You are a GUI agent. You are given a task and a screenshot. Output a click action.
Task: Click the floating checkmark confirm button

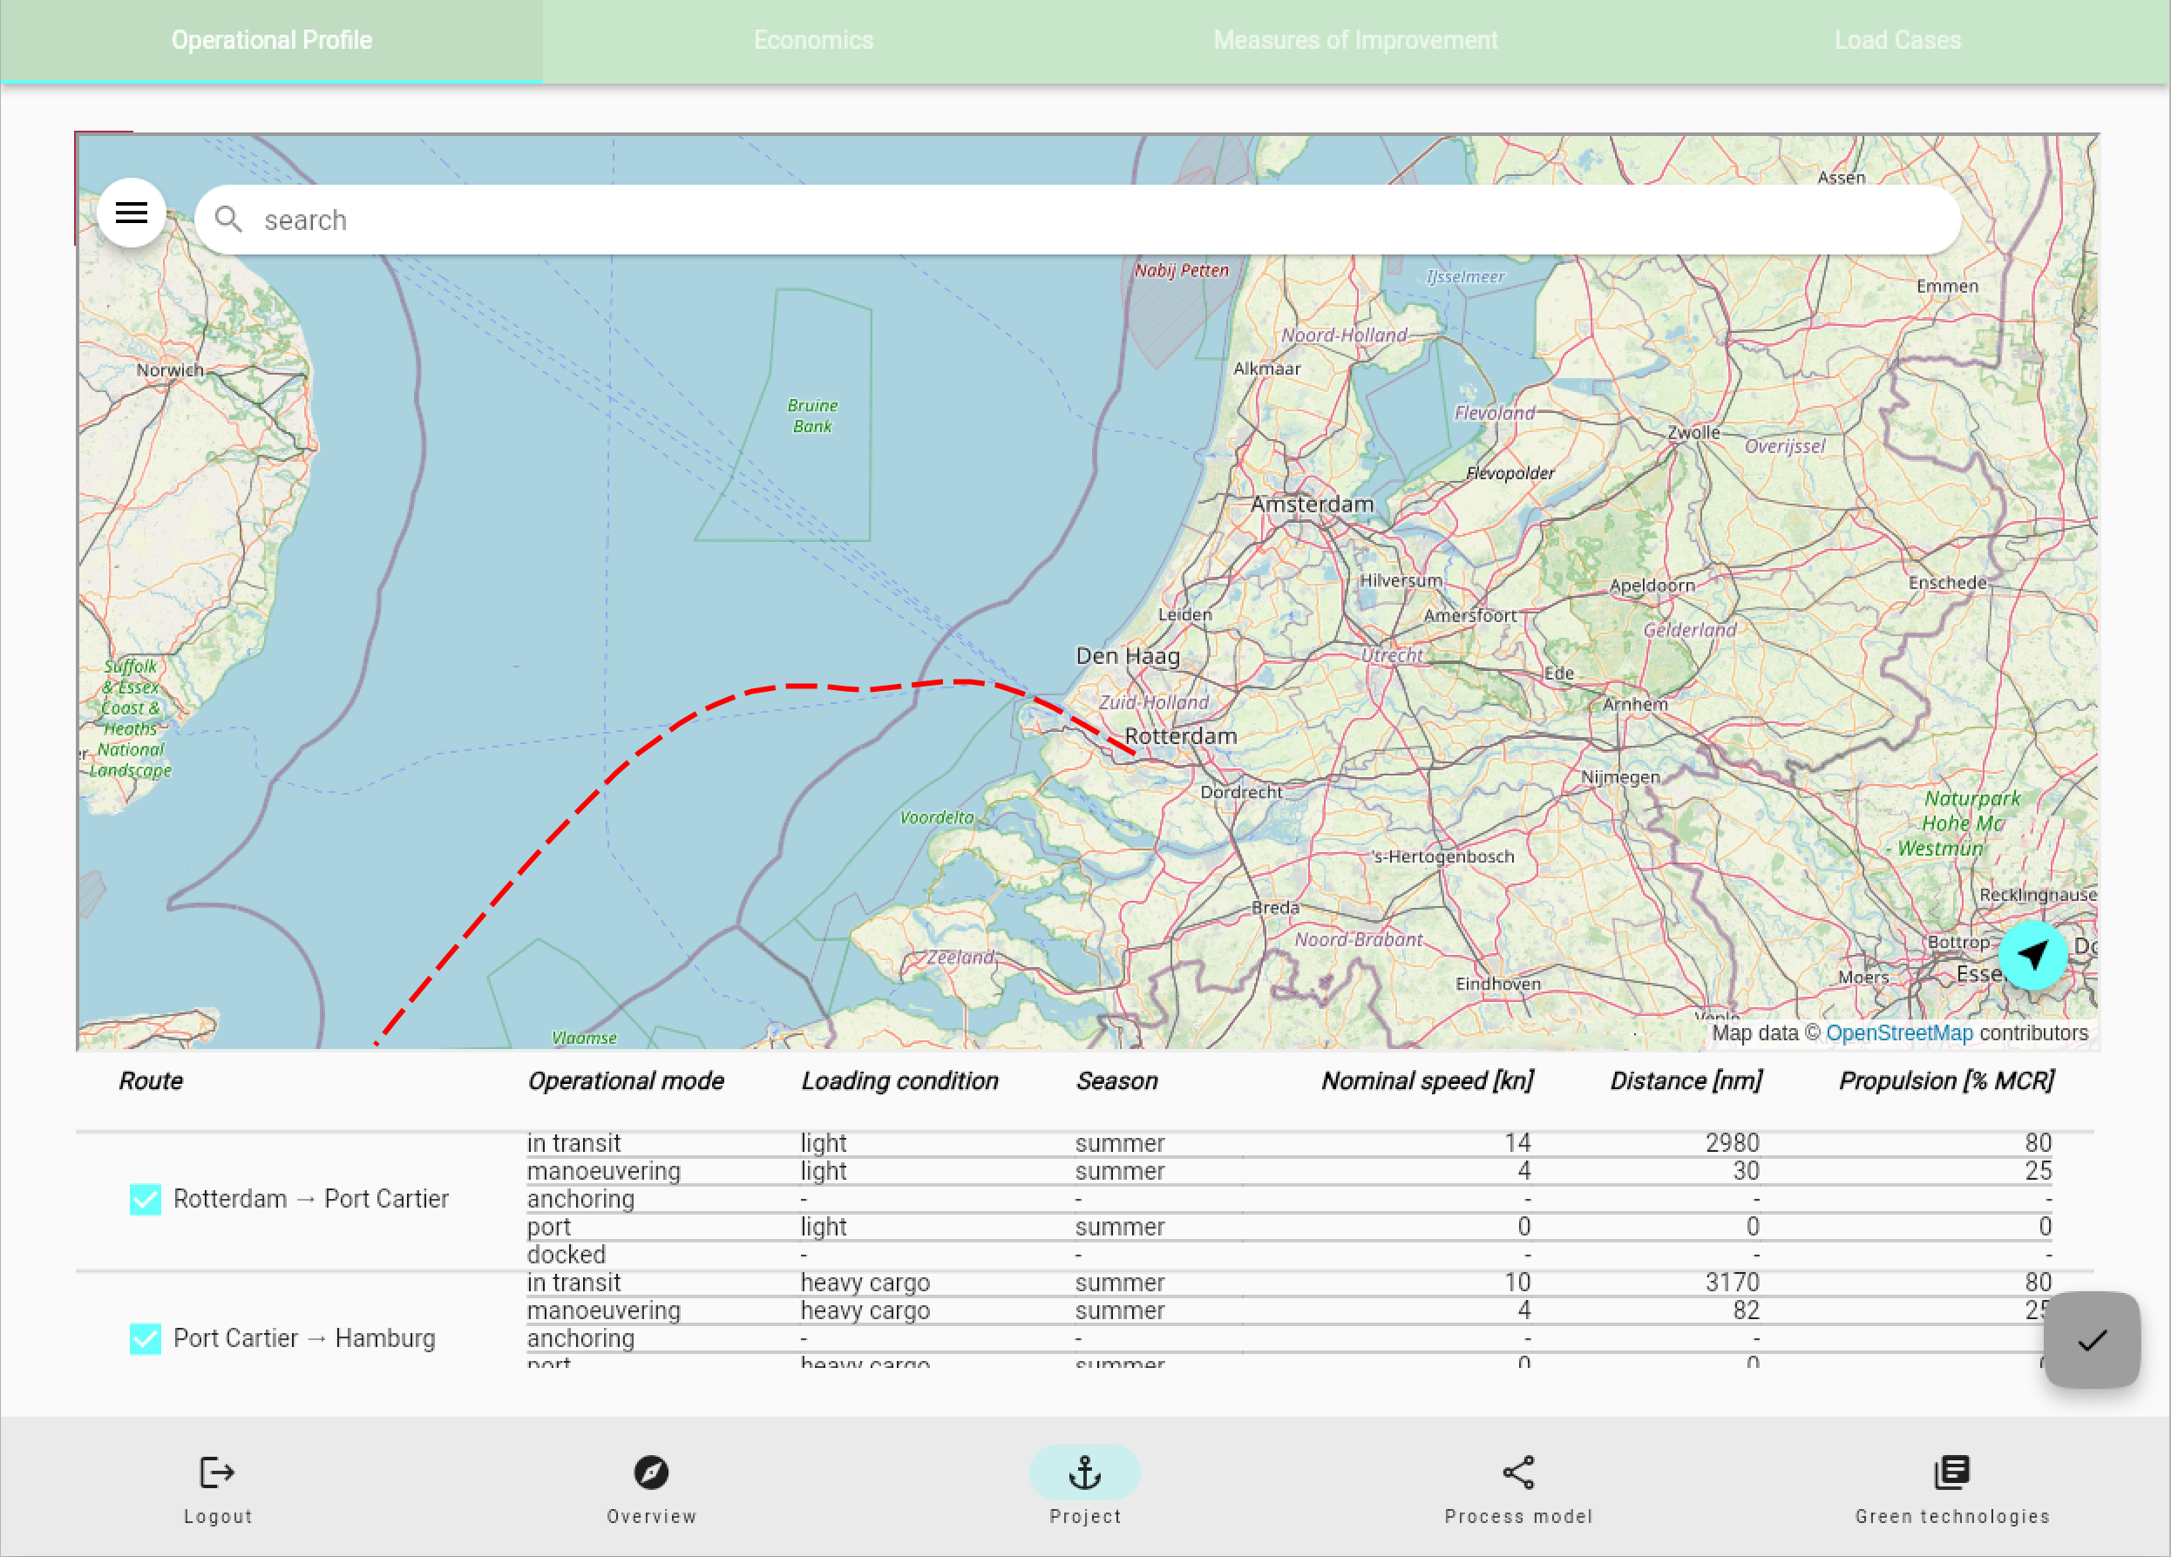[2092, 1340]
